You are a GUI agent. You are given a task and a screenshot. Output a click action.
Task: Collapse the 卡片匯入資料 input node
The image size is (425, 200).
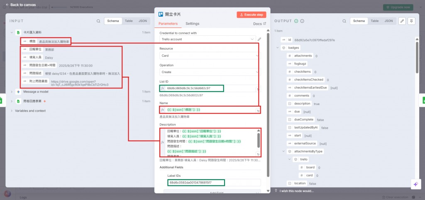click(x=12, y=32)
